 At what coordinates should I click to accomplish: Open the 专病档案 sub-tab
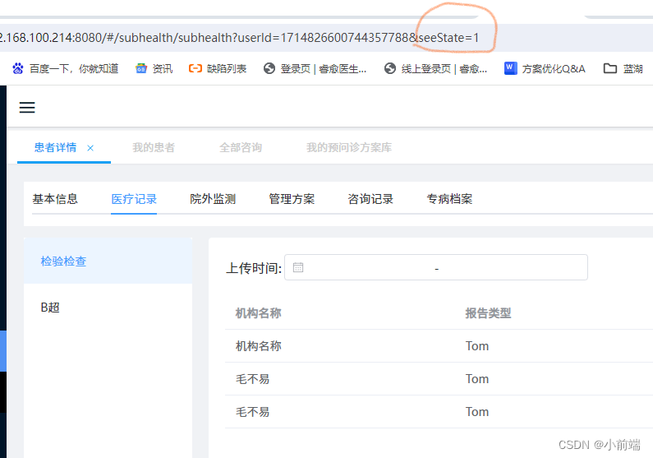point(449,199)
